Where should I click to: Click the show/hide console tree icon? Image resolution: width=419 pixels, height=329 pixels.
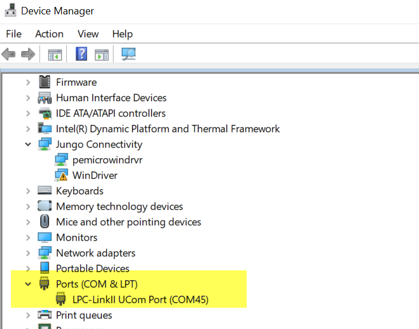[55, 55]
